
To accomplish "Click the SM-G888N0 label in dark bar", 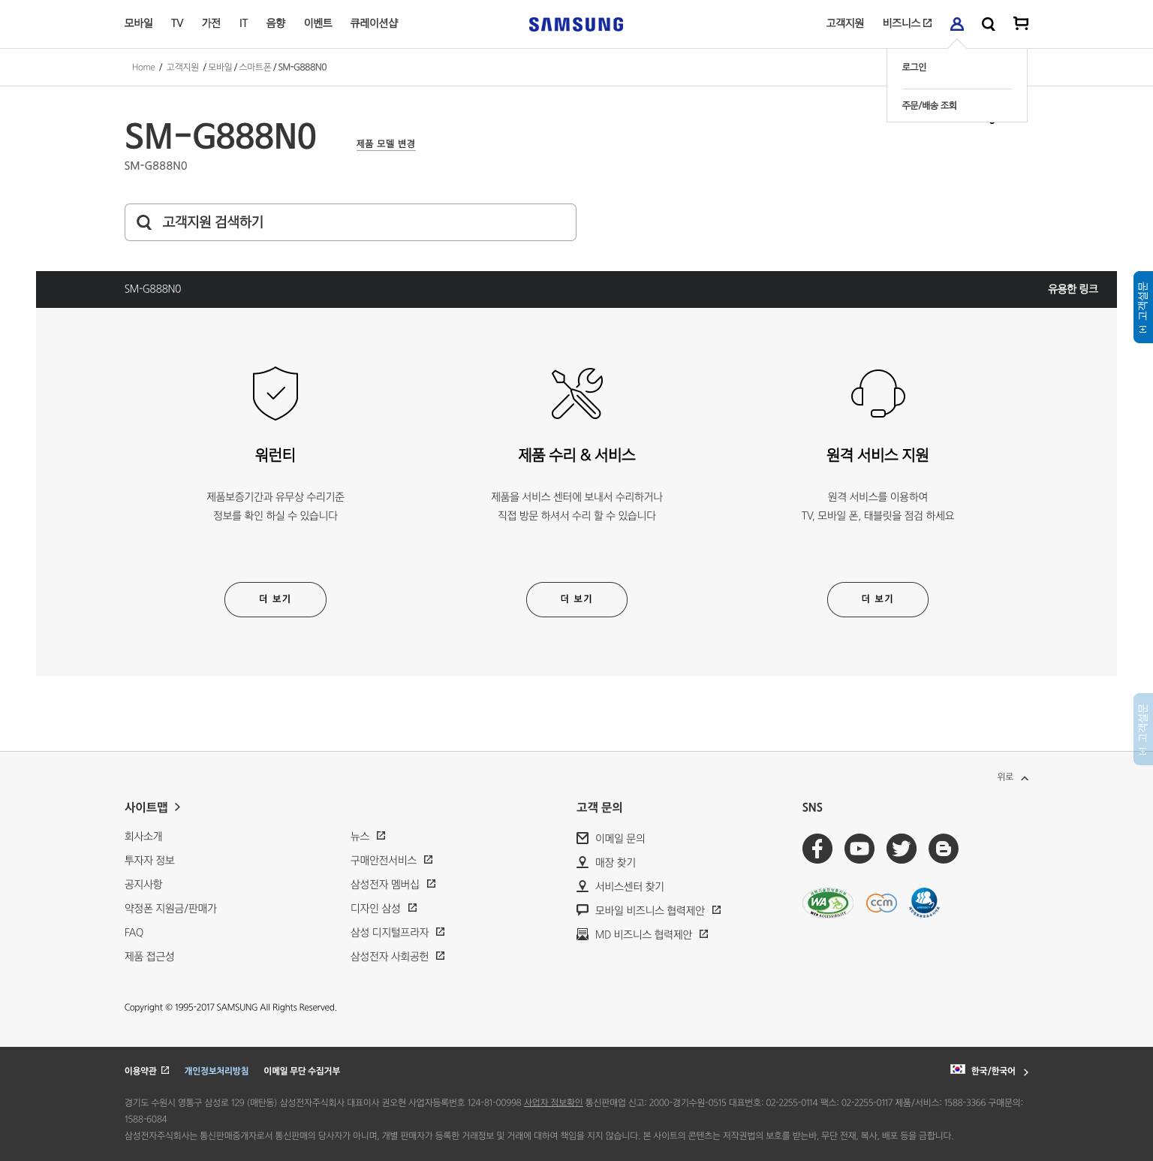I will click(x=152, y=289).
